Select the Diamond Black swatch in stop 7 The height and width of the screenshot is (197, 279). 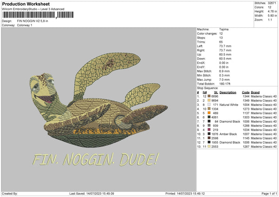(209, 121)
